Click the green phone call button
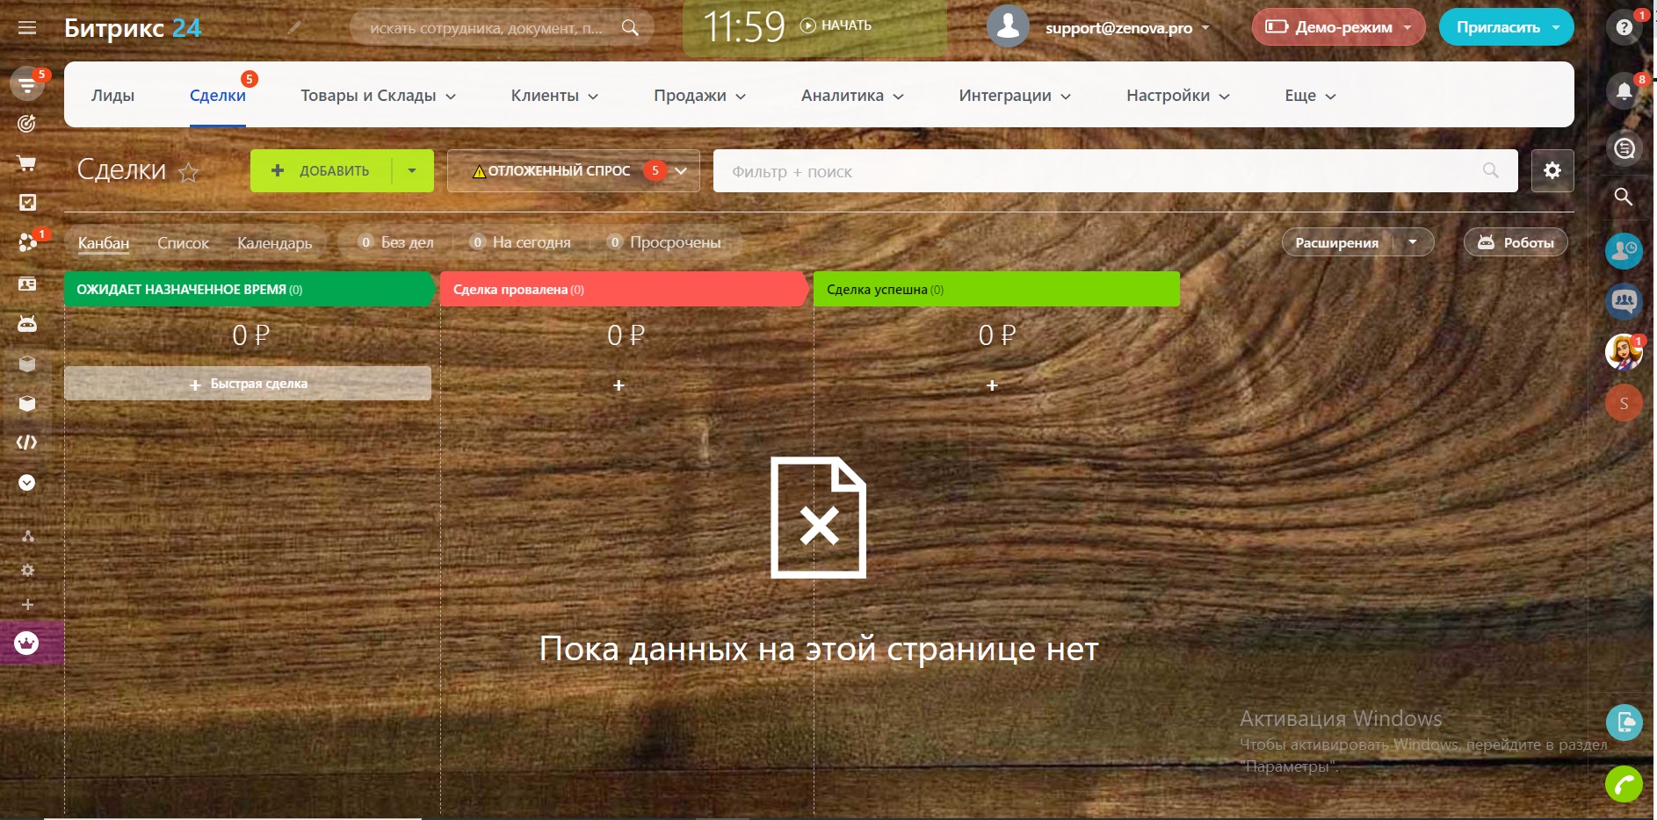 click(x=1624, y=784)
